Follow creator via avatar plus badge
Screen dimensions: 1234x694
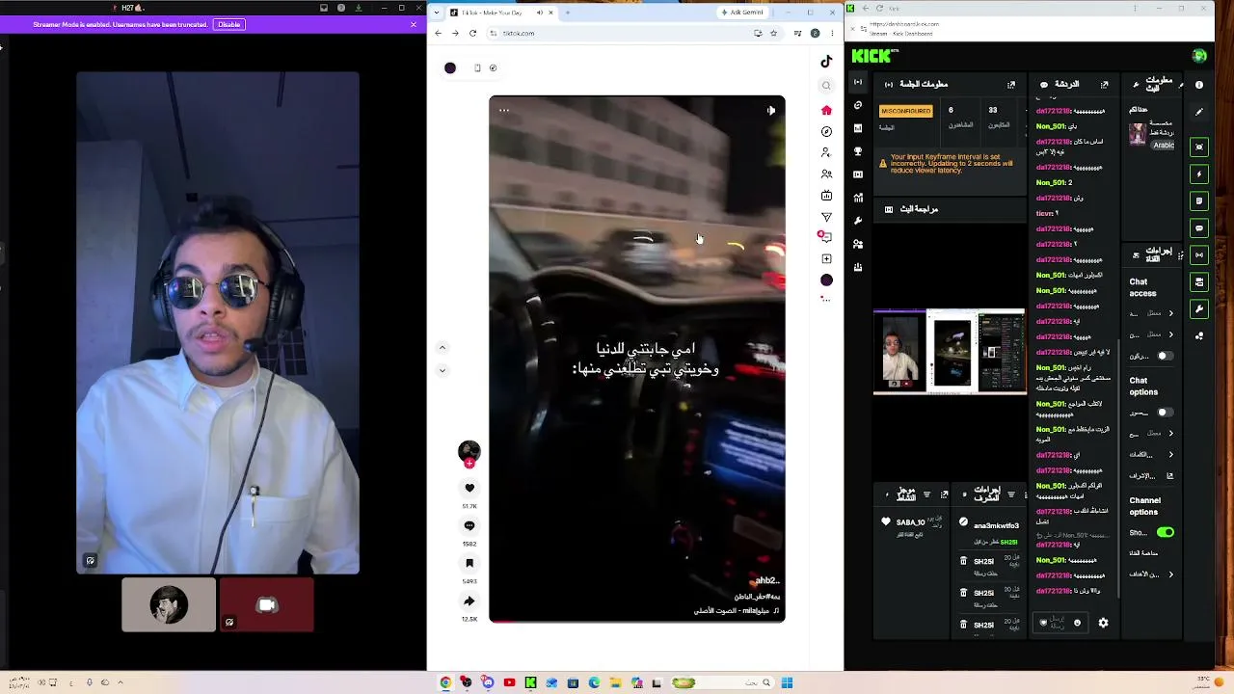coord(469,463)
